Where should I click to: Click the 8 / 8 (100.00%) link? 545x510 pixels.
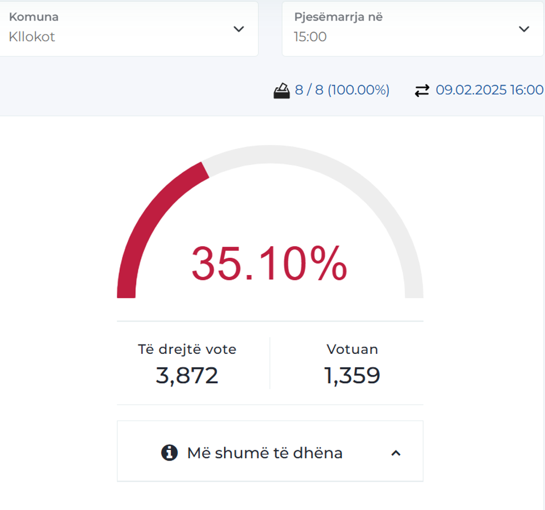click(342, 90)
